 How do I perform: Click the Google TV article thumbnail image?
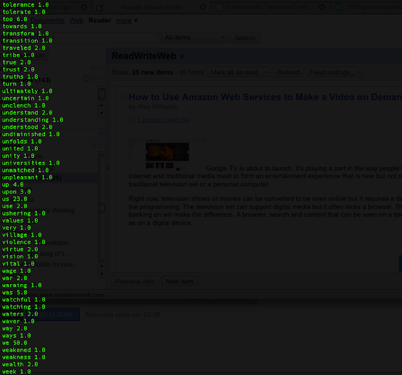pyautogui.click(x=167, y=155)
